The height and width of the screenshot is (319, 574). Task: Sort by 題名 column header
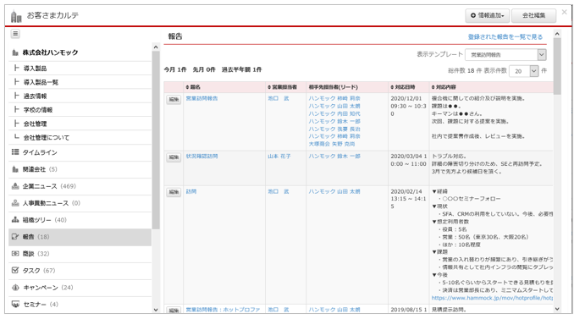click(x=193, y=87)
